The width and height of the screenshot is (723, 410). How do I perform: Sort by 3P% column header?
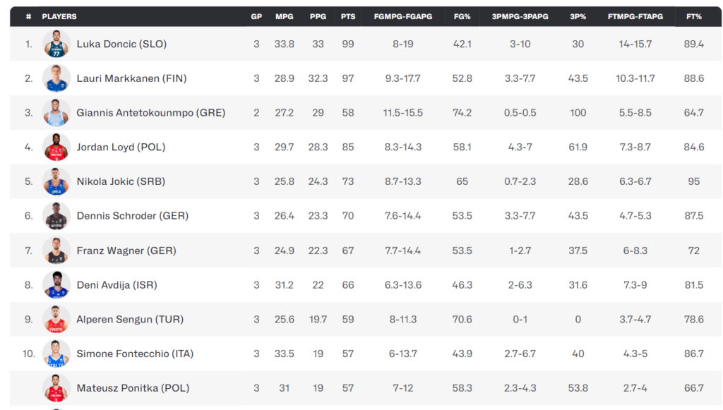578,17
